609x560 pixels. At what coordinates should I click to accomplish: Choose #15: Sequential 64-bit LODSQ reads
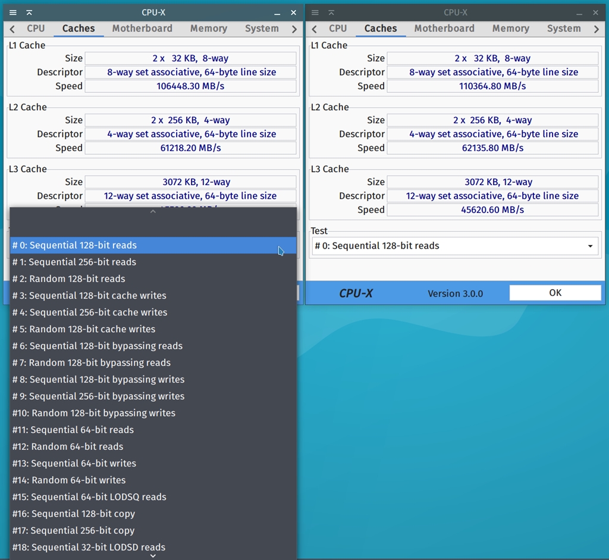[x=153, y=497]
